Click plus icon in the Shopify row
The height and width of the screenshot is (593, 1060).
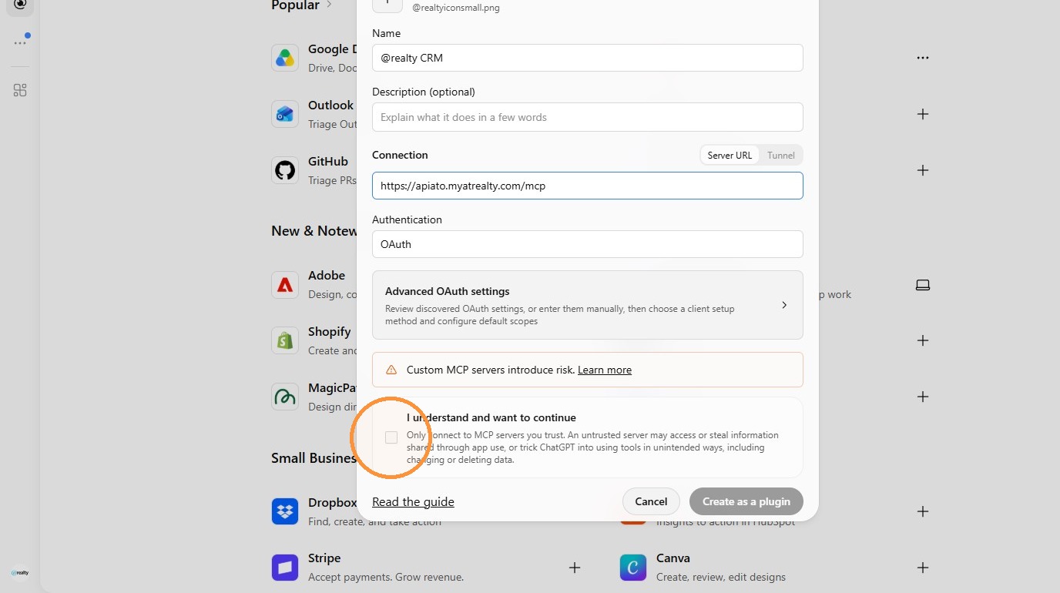(923, 340)
